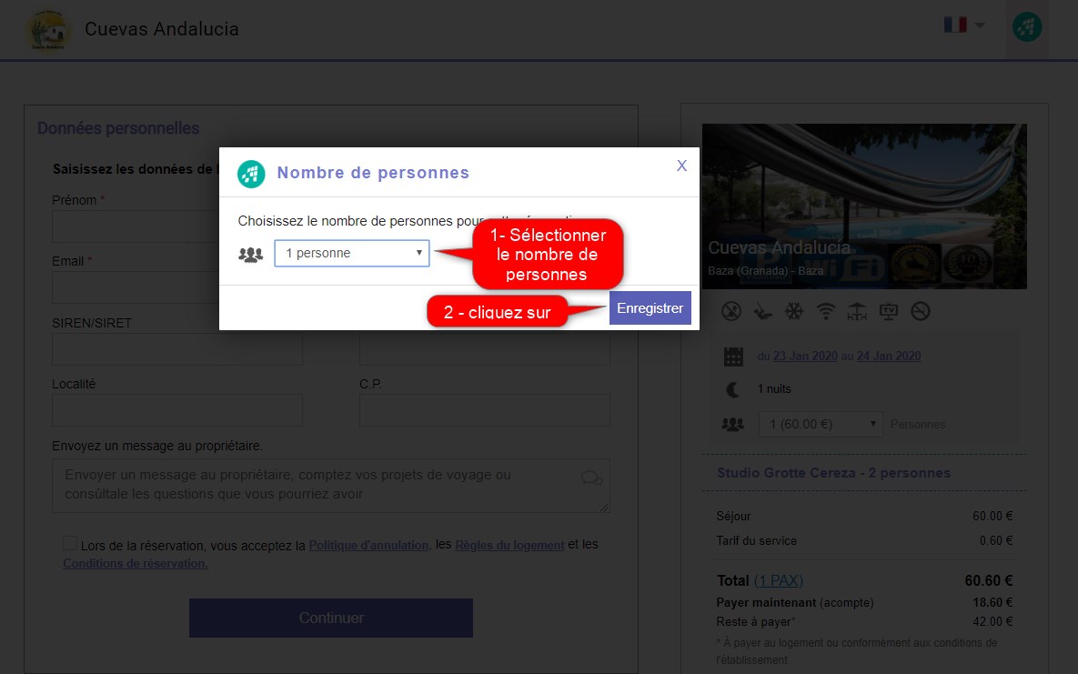
Task: Click the Cuevas Andalucia logo image
Action: pyautogui.click(x=47, y=30)
